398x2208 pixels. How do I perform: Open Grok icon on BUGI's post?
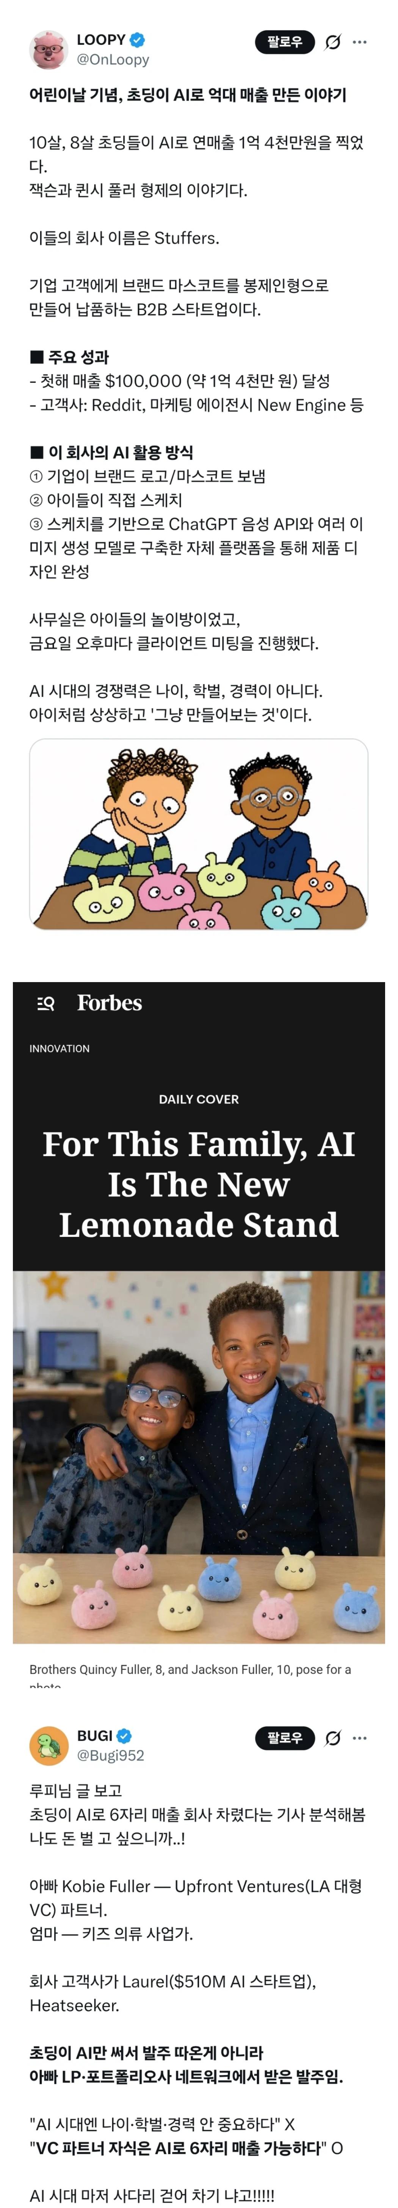coord(333,1737)
